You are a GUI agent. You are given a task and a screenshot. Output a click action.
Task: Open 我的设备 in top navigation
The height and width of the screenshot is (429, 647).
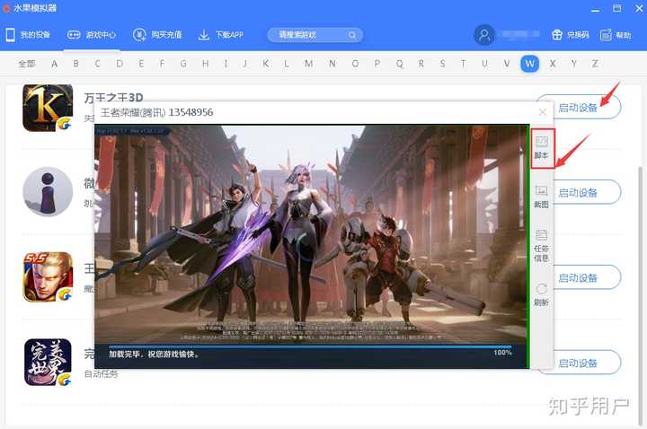point(28,35)
